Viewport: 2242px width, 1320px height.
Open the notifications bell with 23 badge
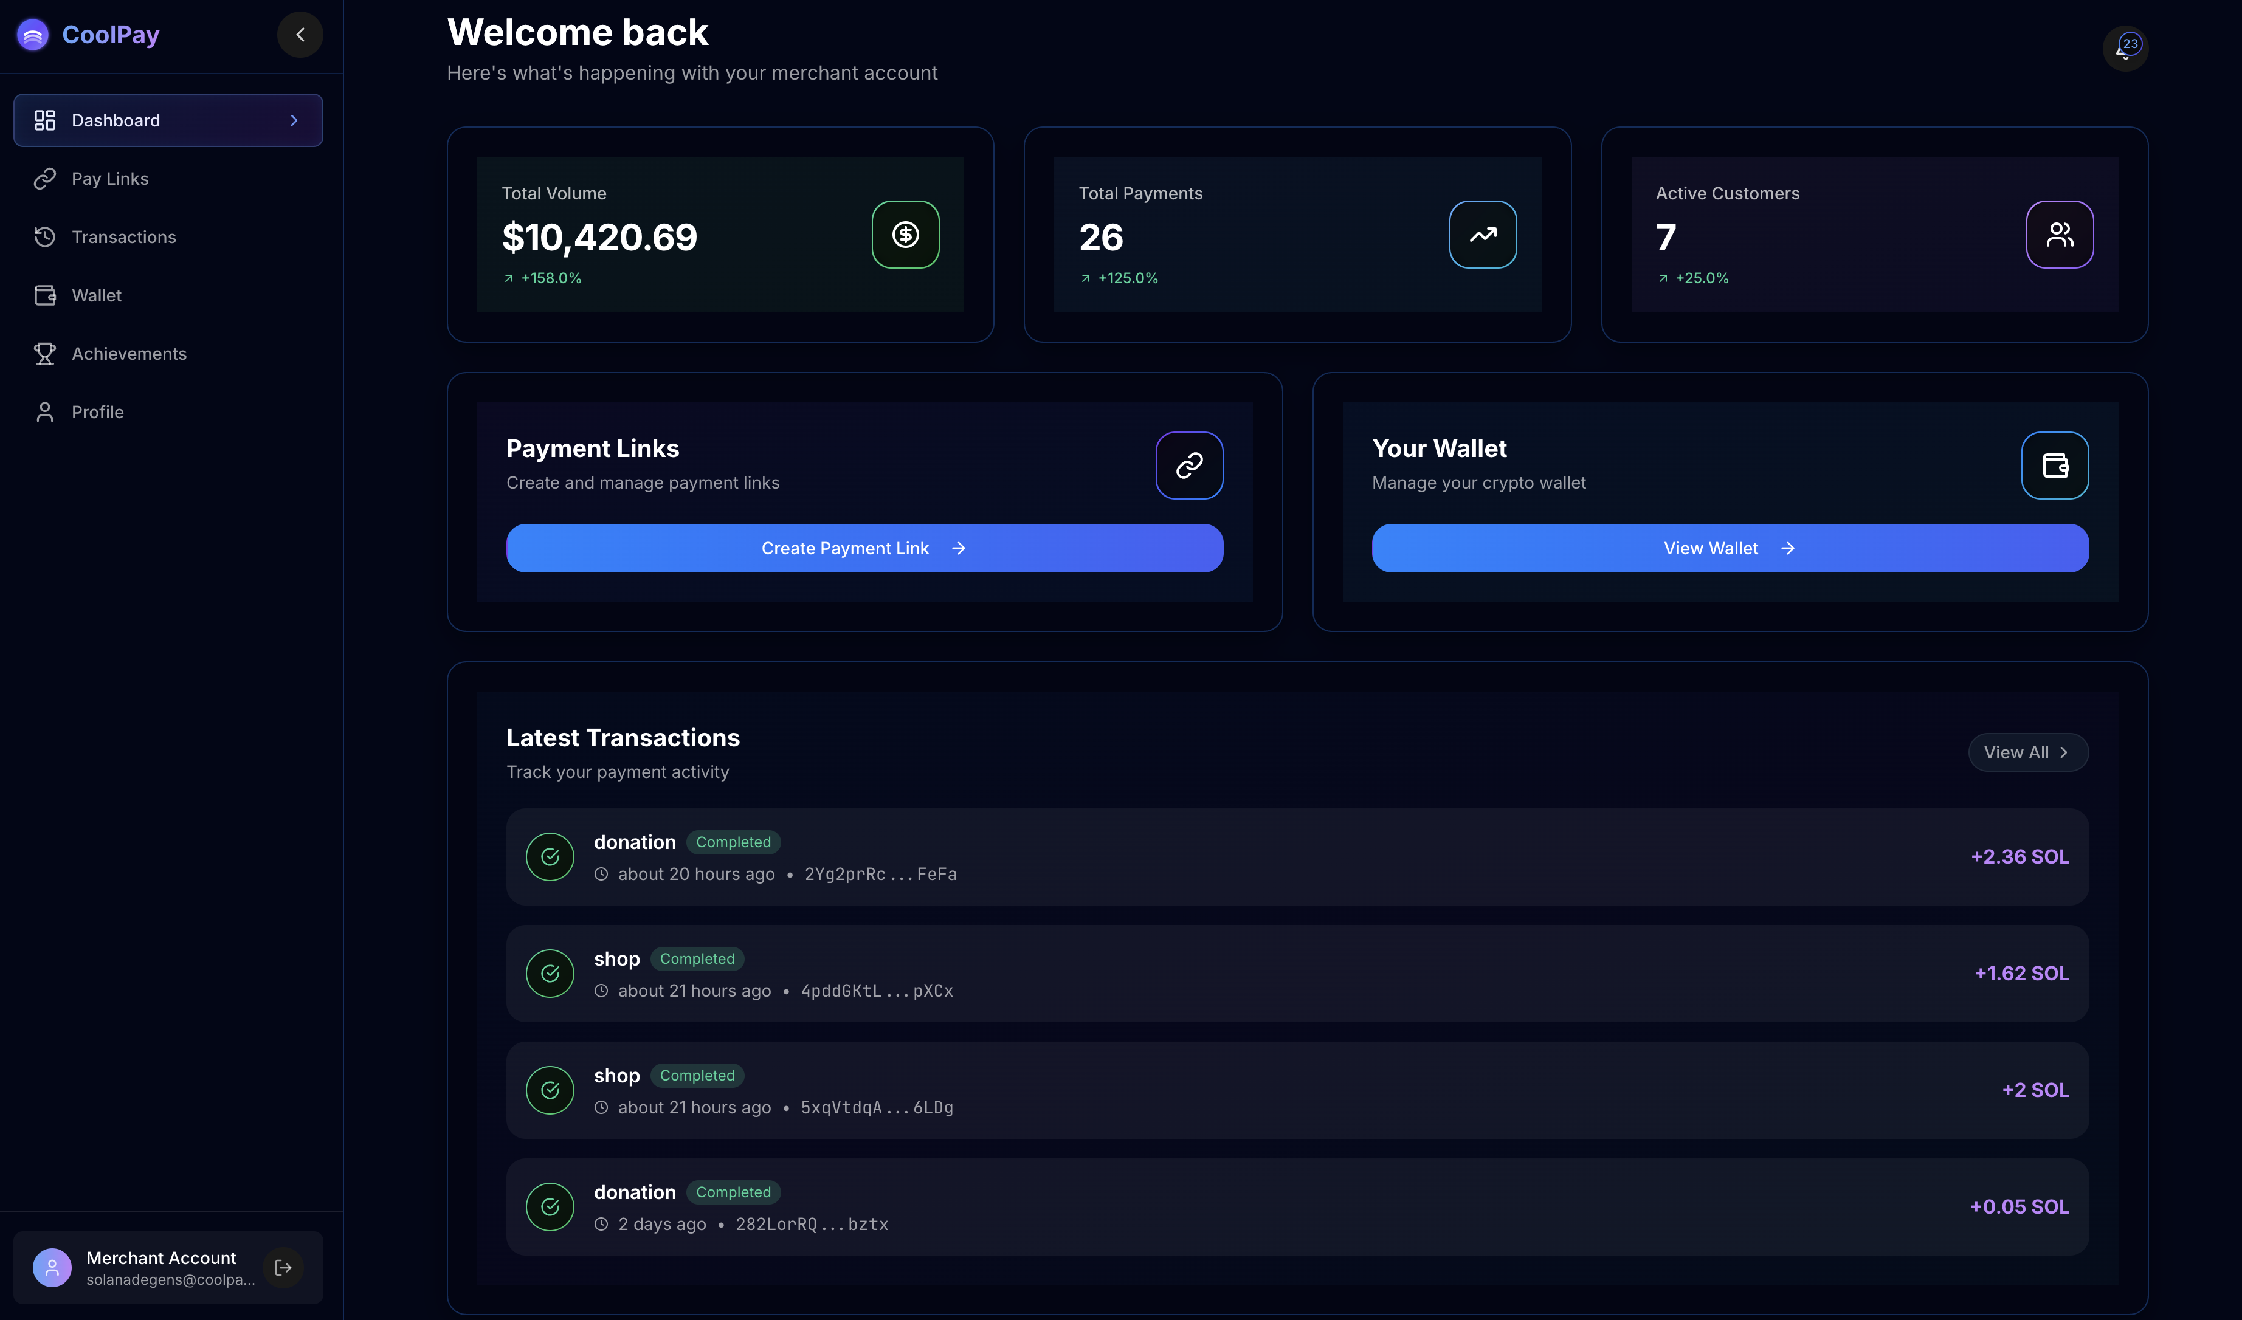[x=2125, y=47]
